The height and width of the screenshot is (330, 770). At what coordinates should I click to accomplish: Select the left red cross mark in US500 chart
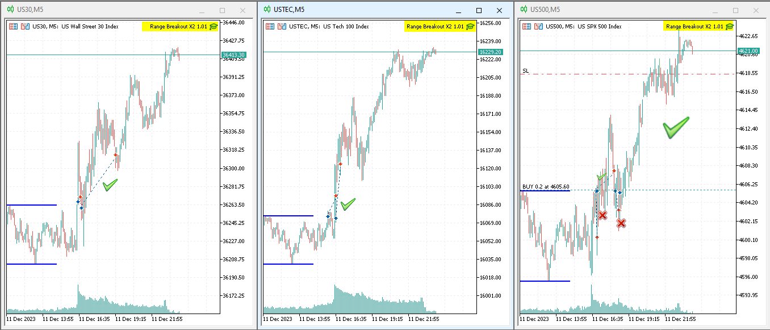coord(602,215)
